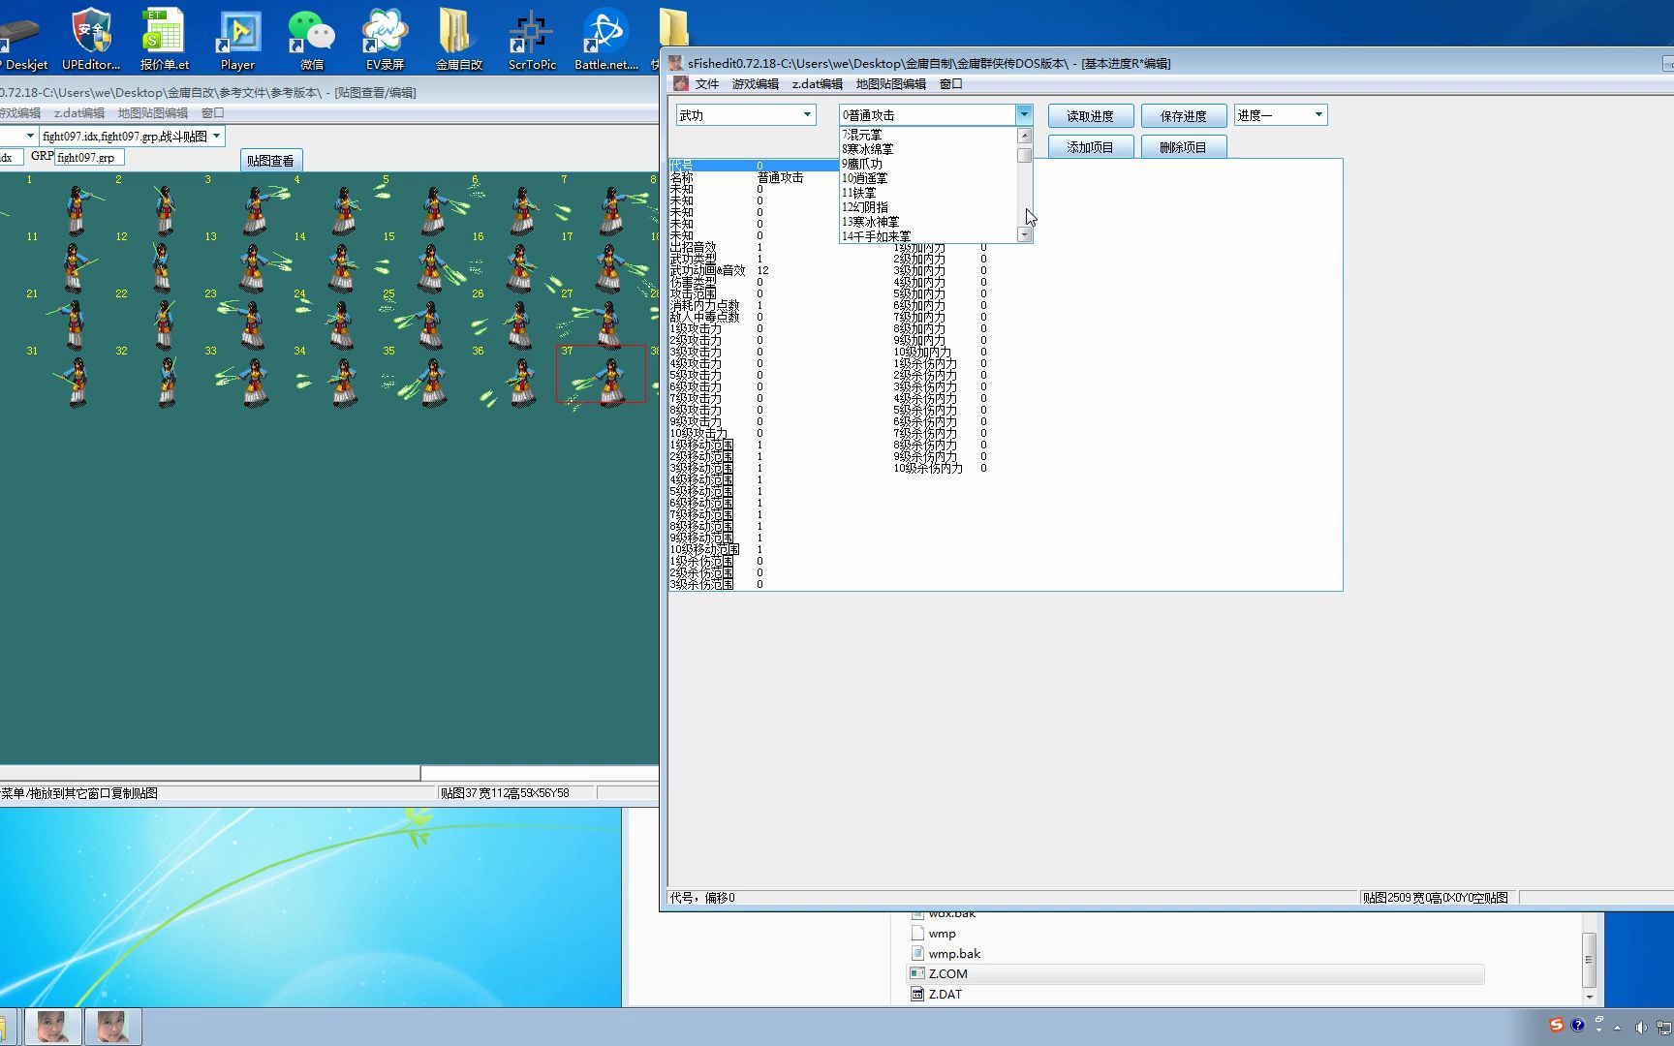Screen dimensions: 1674x1046
Task: Open the second portrait taskbar application
Action: tap(112, 1027)
